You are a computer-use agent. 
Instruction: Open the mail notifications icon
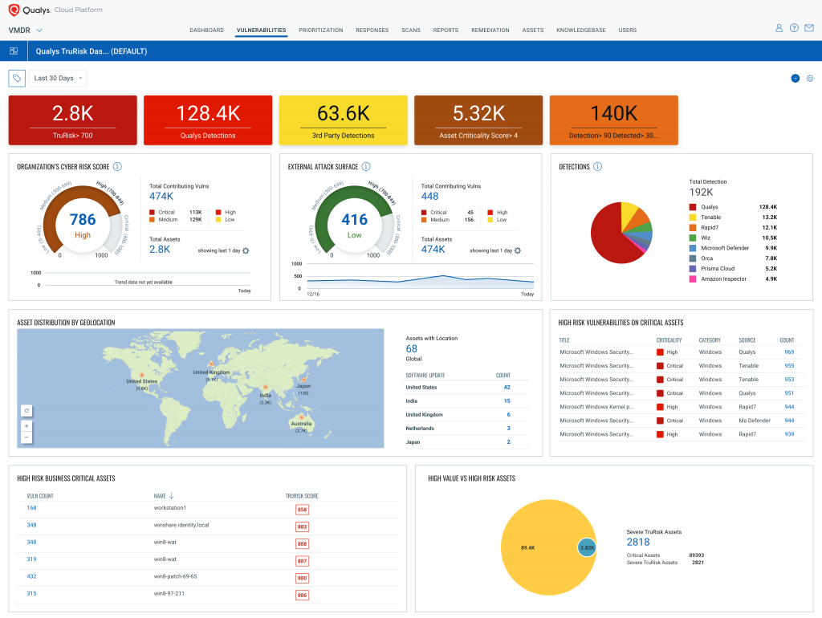point(809,28)
